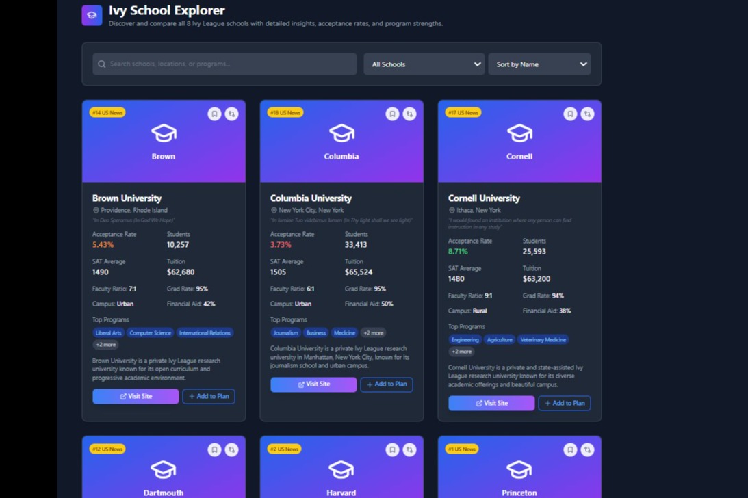Bookmark Brown University card
This screenshot has height=498, width=748.
click(x=214, y=114)
